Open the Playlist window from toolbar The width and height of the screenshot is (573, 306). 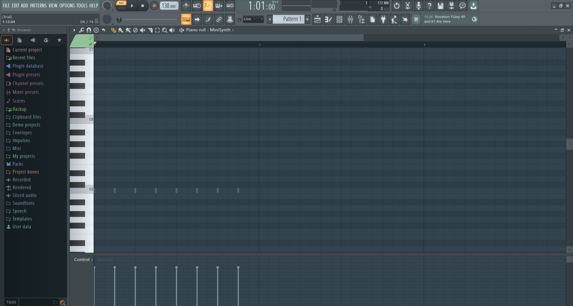[x=317, y=19]
